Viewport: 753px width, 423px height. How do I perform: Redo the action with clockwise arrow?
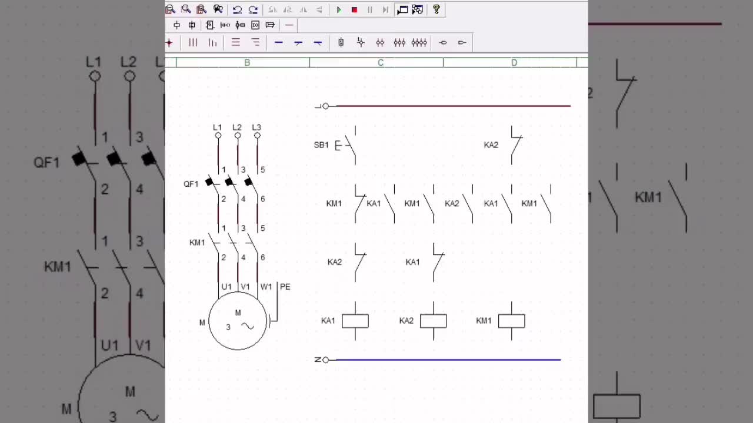click(x=253, y=9)
